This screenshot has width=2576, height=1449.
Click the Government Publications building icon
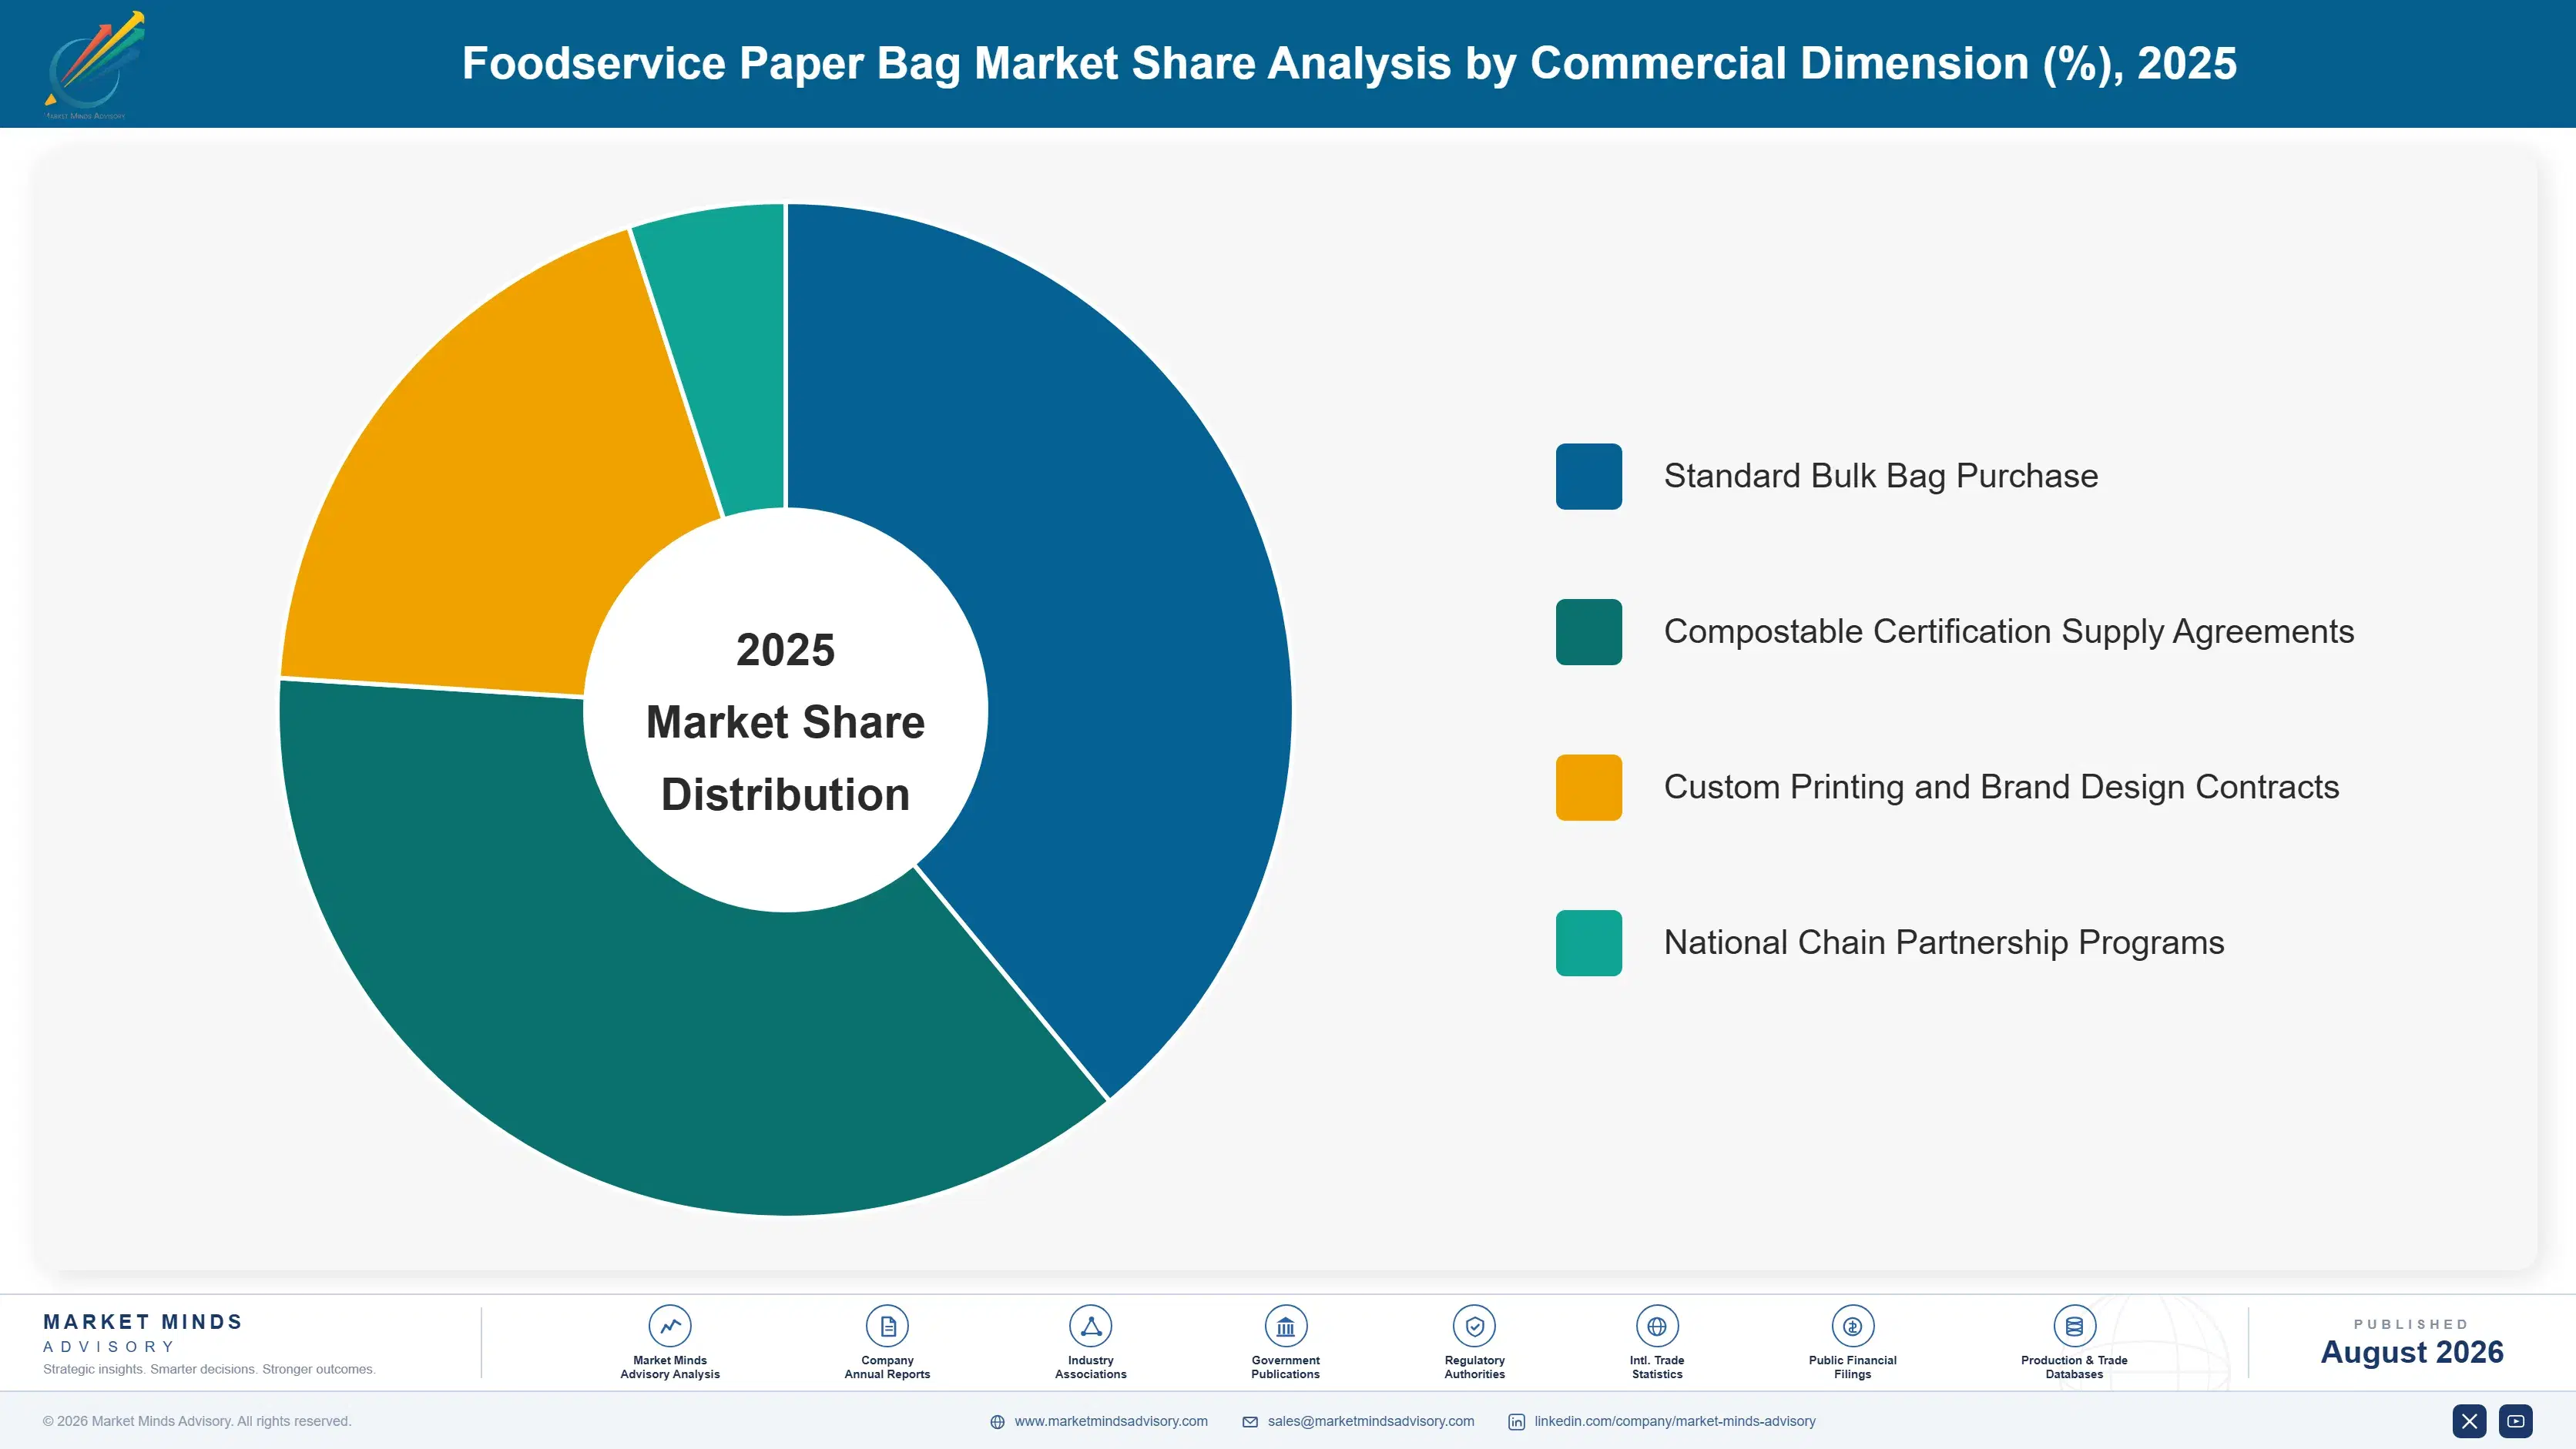1285,1326
